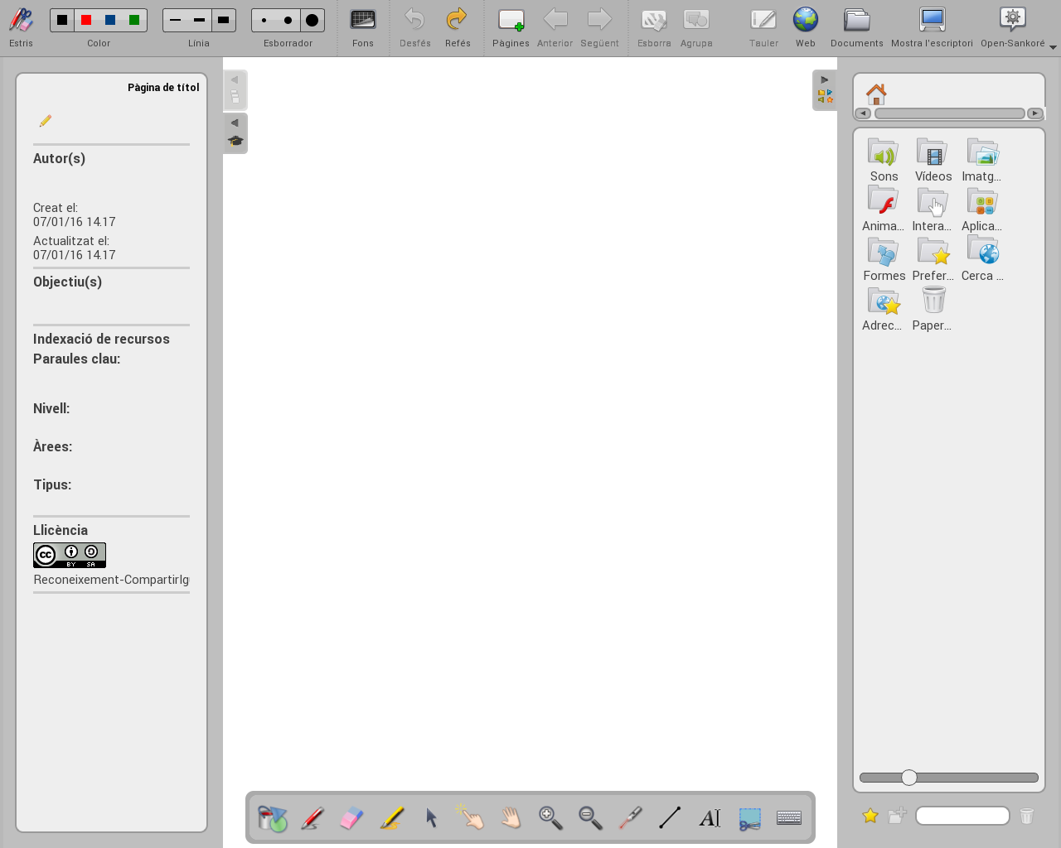This screenshot has height=848, width=1061.
Task: Click Mostra l'escriptori button
Action: 932,27
